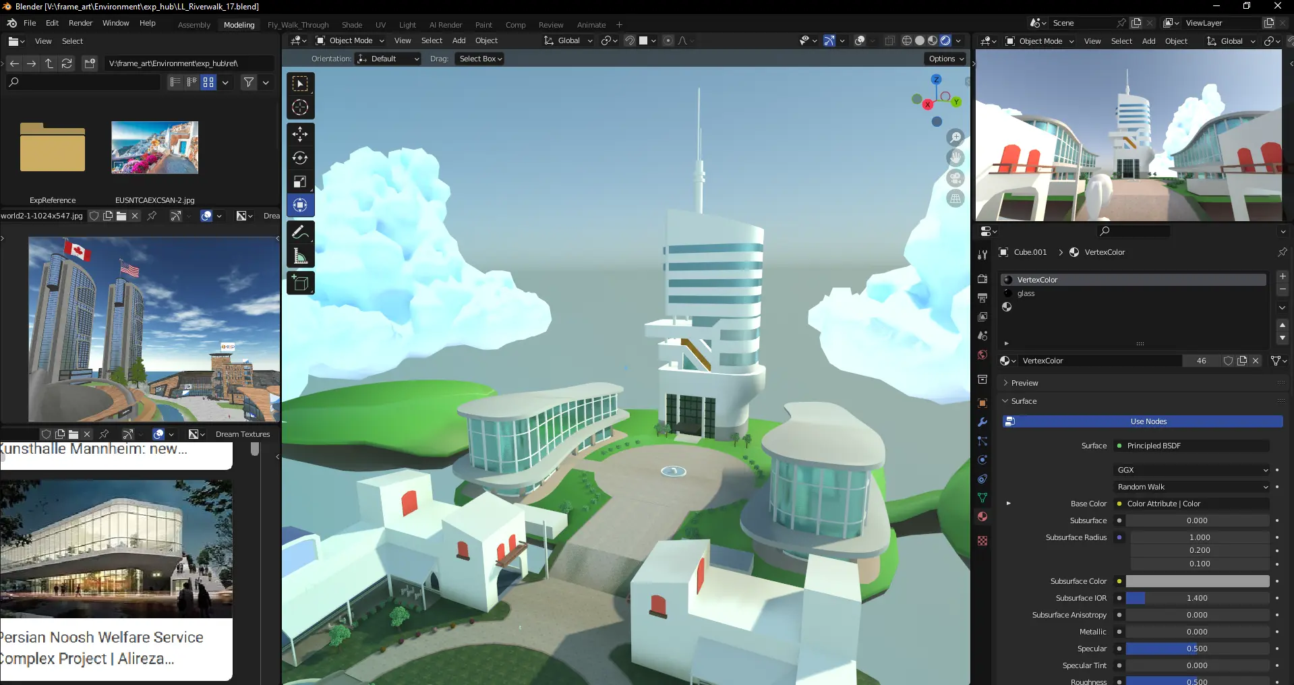Viewport: 1294px width, 685px height.
Task: Select the Move tool
Action: click(x=300, y=134)
